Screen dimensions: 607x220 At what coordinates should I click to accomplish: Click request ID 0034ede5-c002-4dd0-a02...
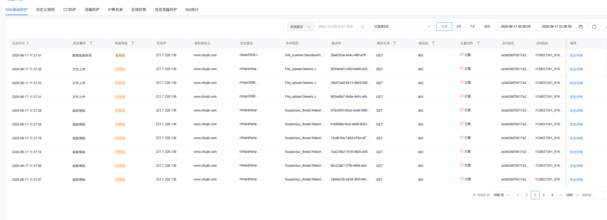point(351,69)
